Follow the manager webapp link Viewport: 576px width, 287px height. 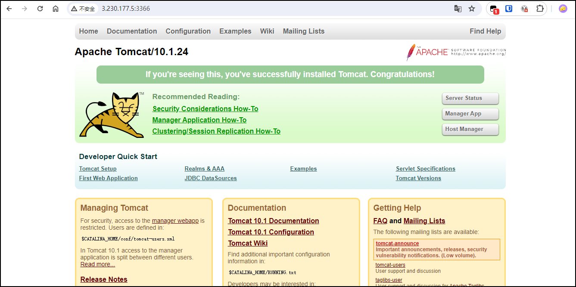coord(175,221)
